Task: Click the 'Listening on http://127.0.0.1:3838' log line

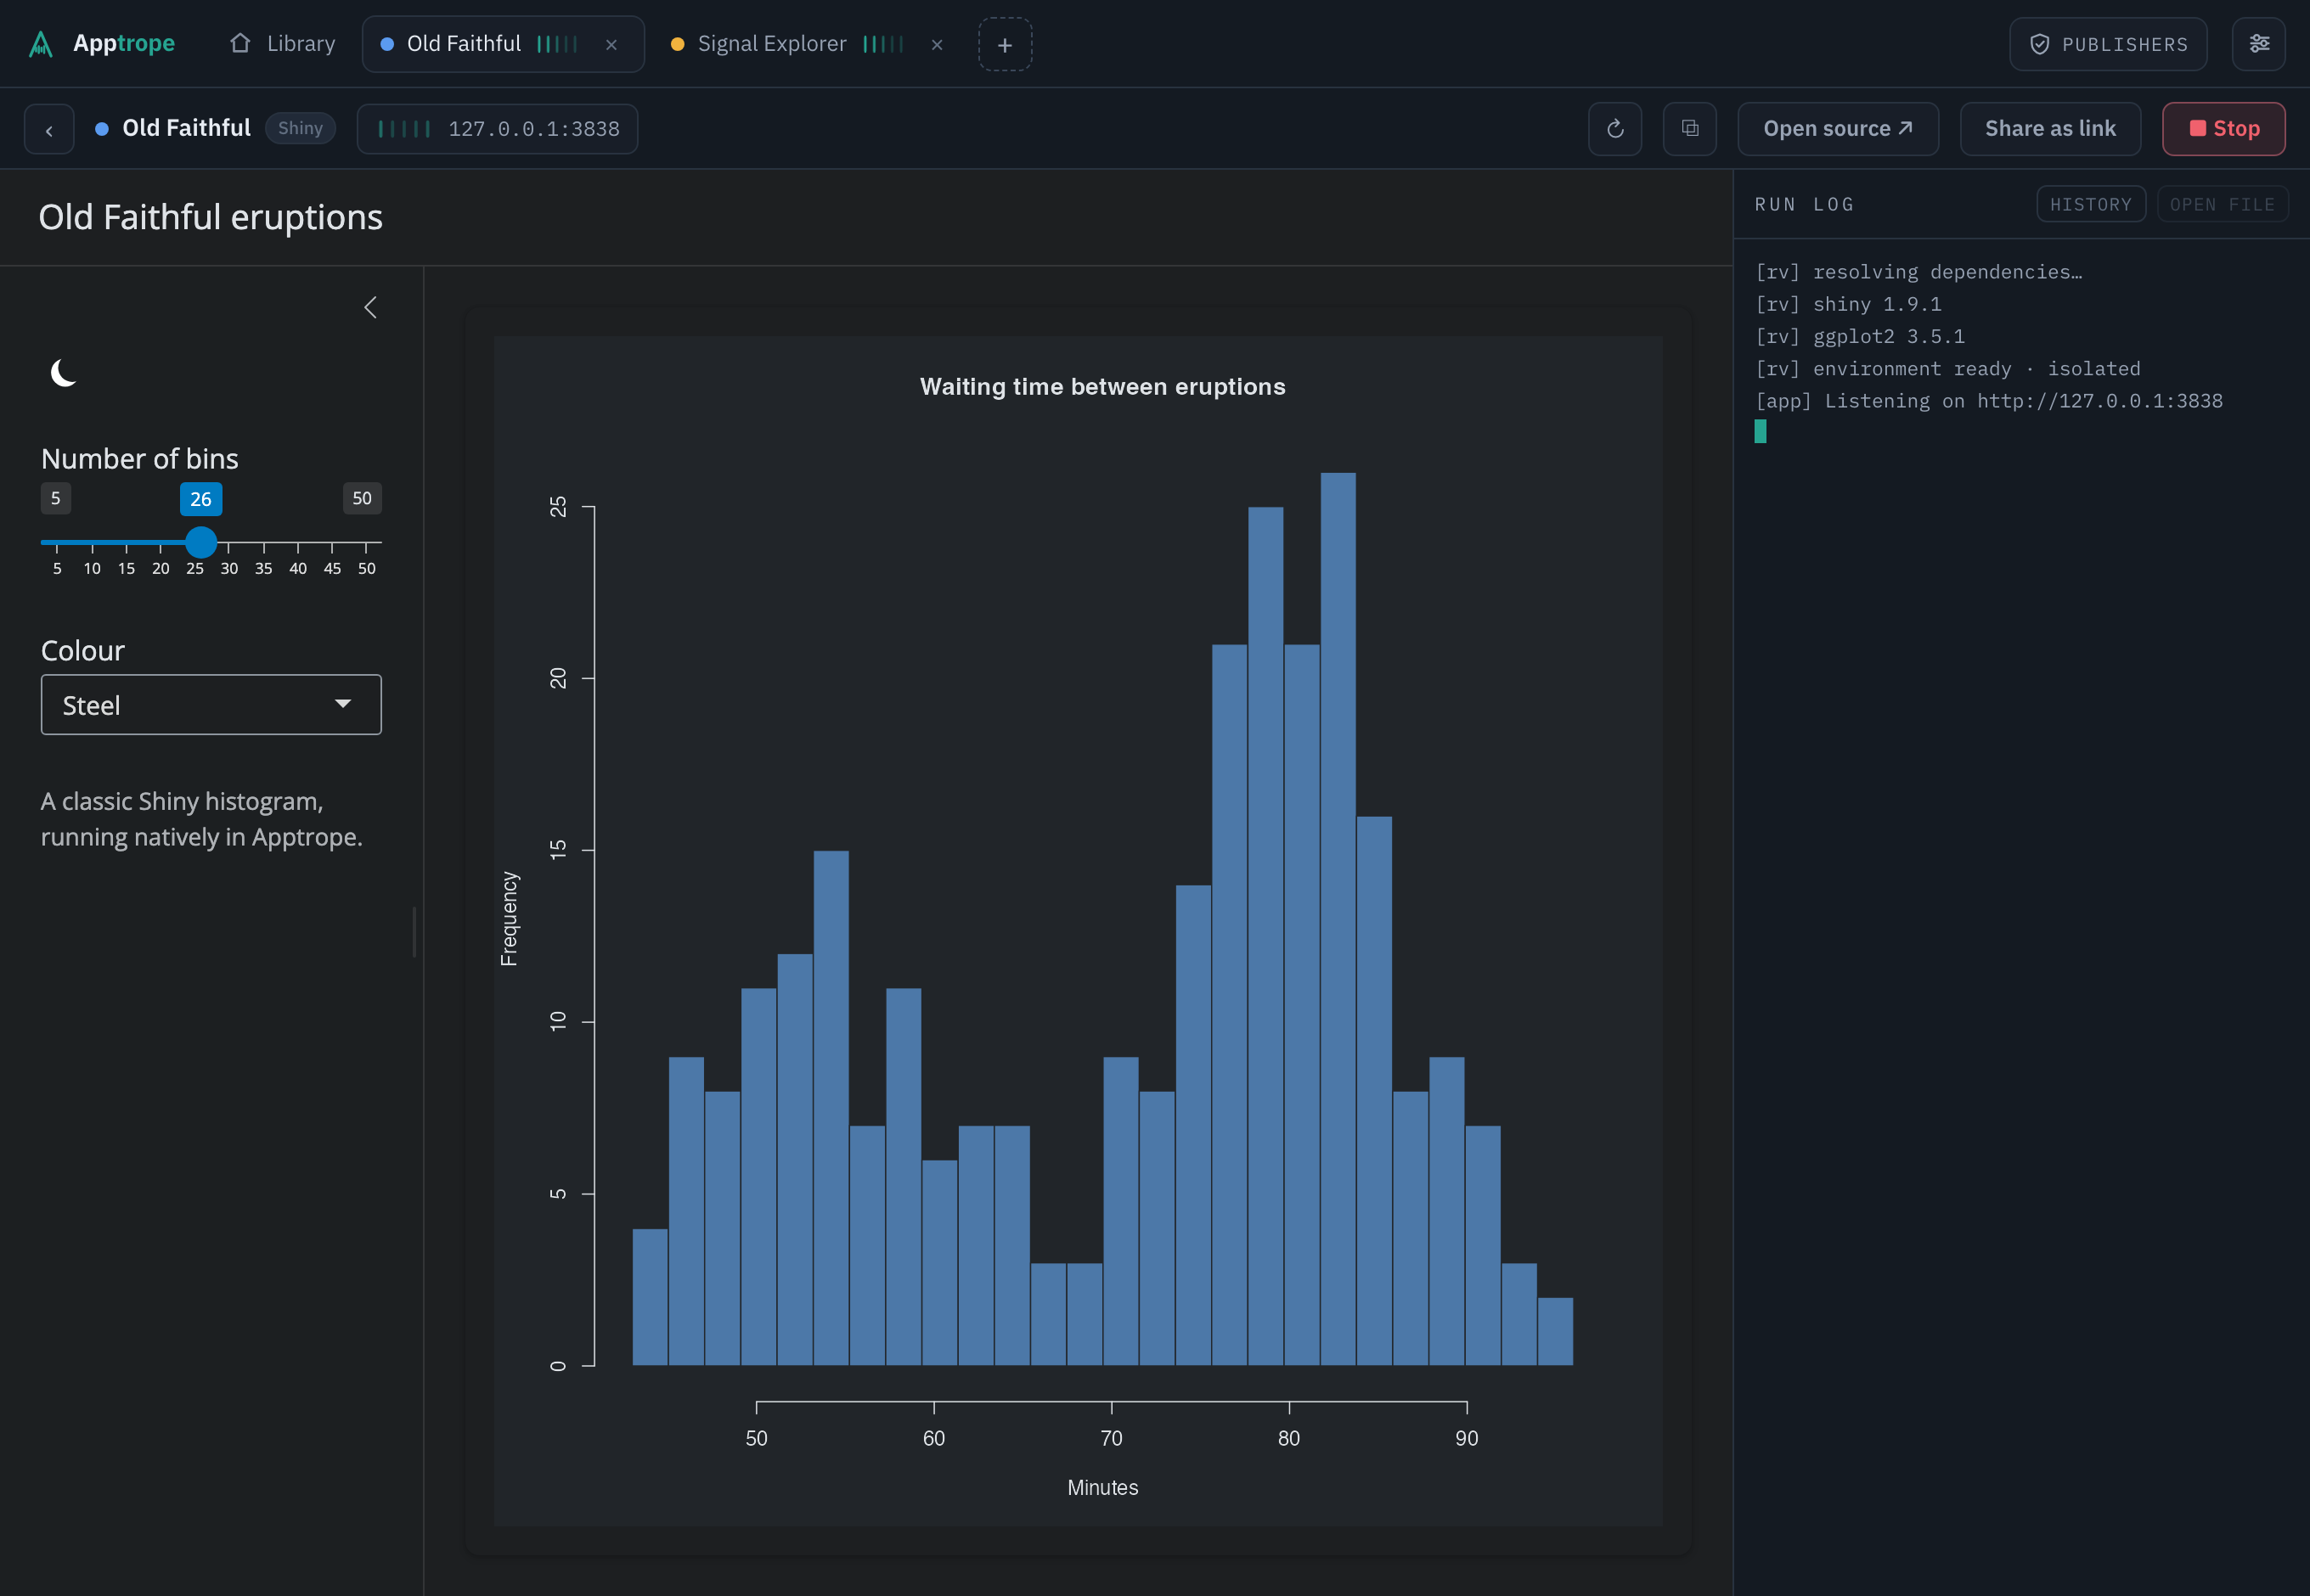Action: point(1989,401)
